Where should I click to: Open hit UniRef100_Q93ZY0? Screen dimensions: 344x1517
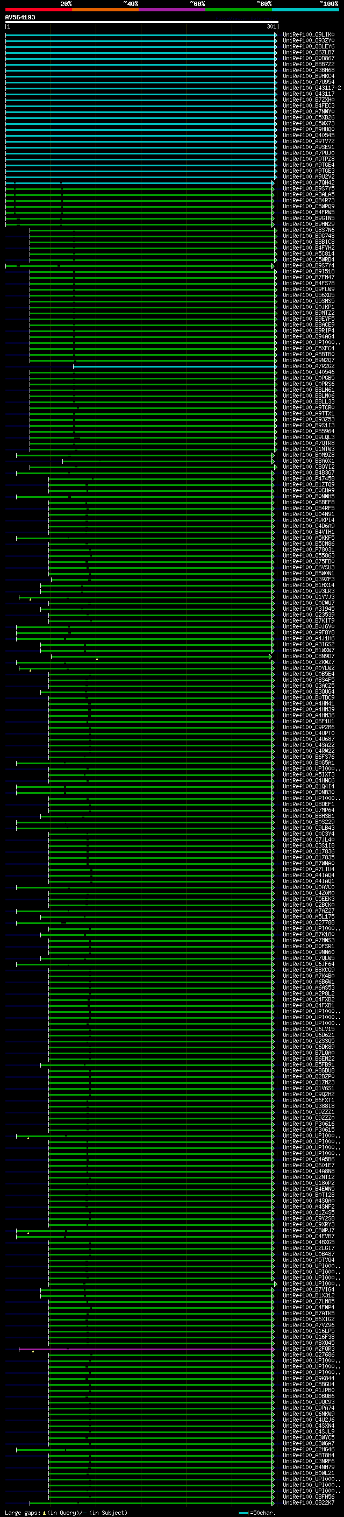pyautogui.click(x=308, y=41)
